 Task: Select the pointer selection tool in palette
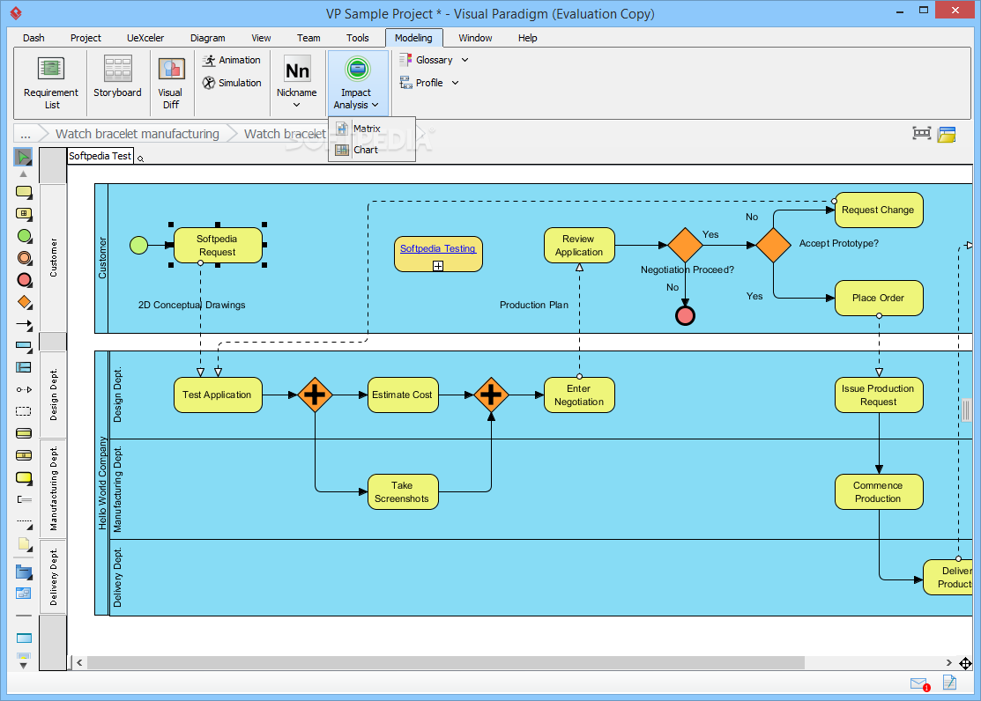(x=23, y=157)
